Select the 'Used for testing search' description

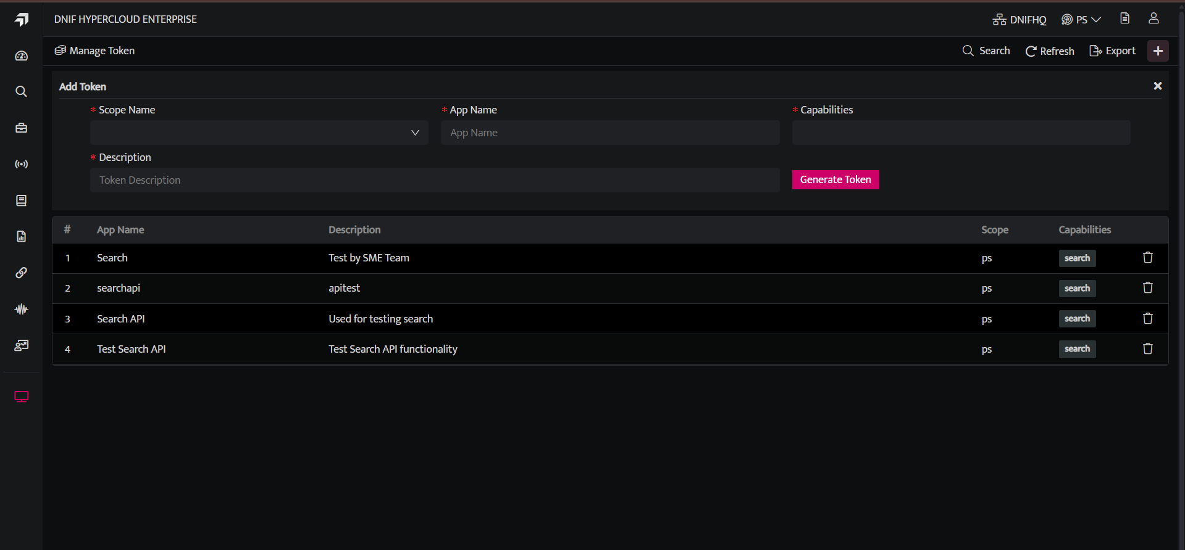[x=380, y=319]
